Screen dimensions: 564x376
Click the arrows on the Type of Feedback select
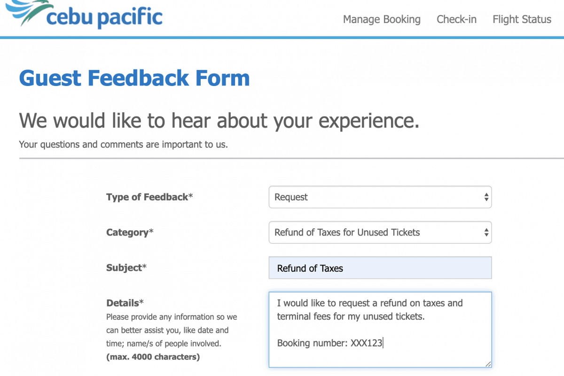click(x=486, y=197)
